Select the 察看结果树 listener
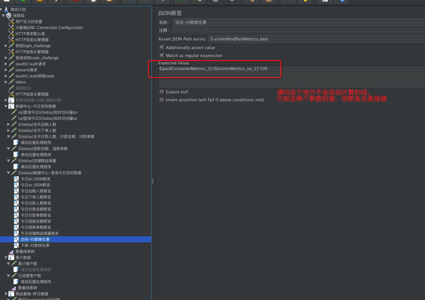The image size is (425, 300). coord(25,251)
